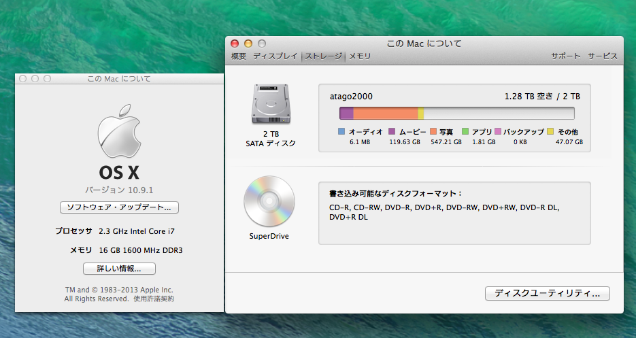Click the ソフトウェア・アップデート... button
The width and height of the screenshot is (636, 338).
pos(119,207)
